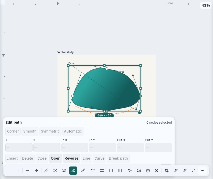213x179 pixels.
Task: Click the gradient end handle dark circle
Action: 139,113
